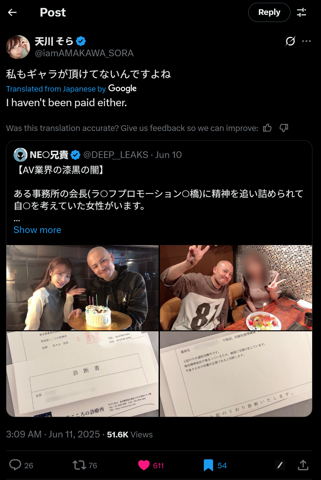This screenshot has height=480, width=321.
Task: Remove bookmark using bookmark icon
Action: 208,465
